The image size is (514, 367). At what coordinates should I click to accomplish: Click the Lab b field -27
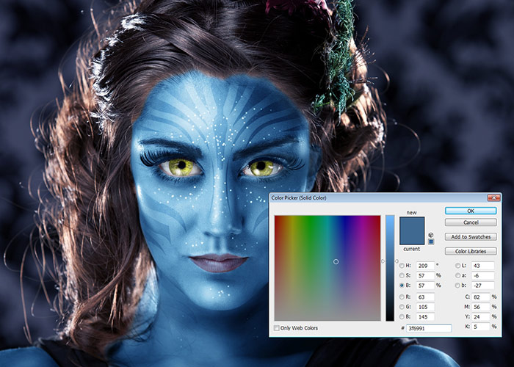pos(482,286)
